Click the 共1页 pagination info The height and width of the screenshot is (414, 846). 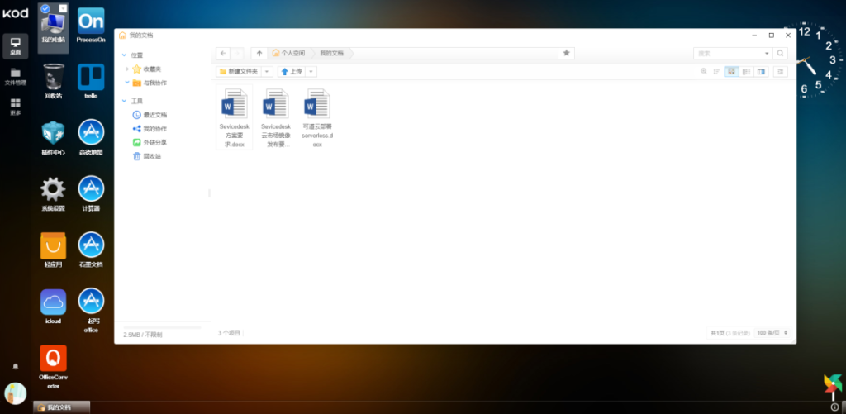[730, 333]
